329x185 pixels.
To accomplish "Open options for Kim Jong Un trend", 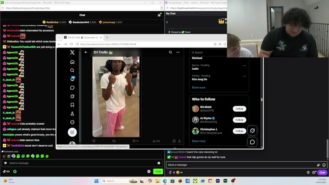I will tap(244, 76).
